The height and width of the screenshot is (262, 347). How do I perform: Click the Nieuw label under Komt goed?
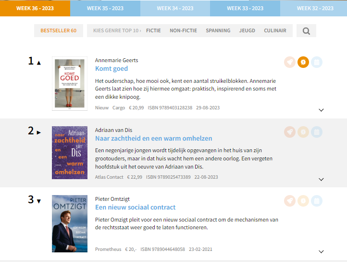coord(102,108)
